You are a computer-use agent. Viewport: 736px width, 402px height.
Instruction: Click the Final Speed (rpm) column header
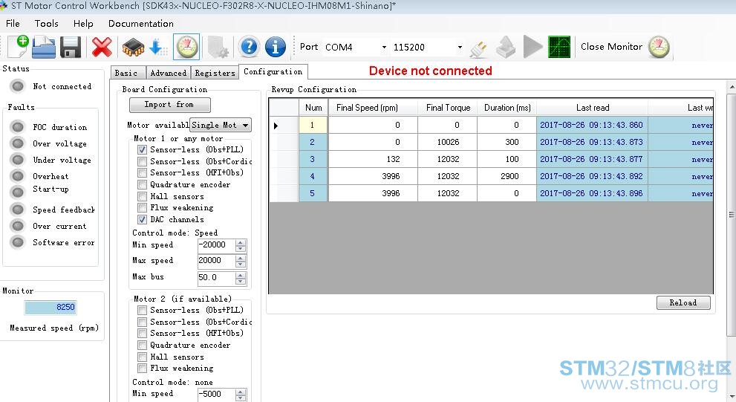(x=373, y=108)
